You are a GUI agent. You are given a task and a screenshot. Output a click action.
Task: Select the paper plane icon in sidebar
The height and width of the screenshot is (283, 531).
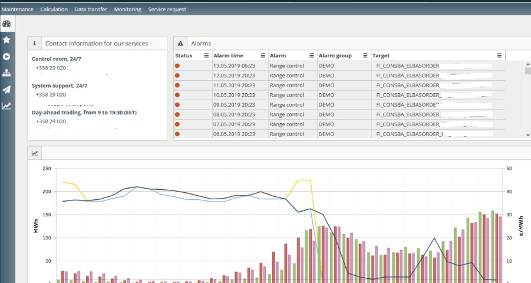coord(6,89)
